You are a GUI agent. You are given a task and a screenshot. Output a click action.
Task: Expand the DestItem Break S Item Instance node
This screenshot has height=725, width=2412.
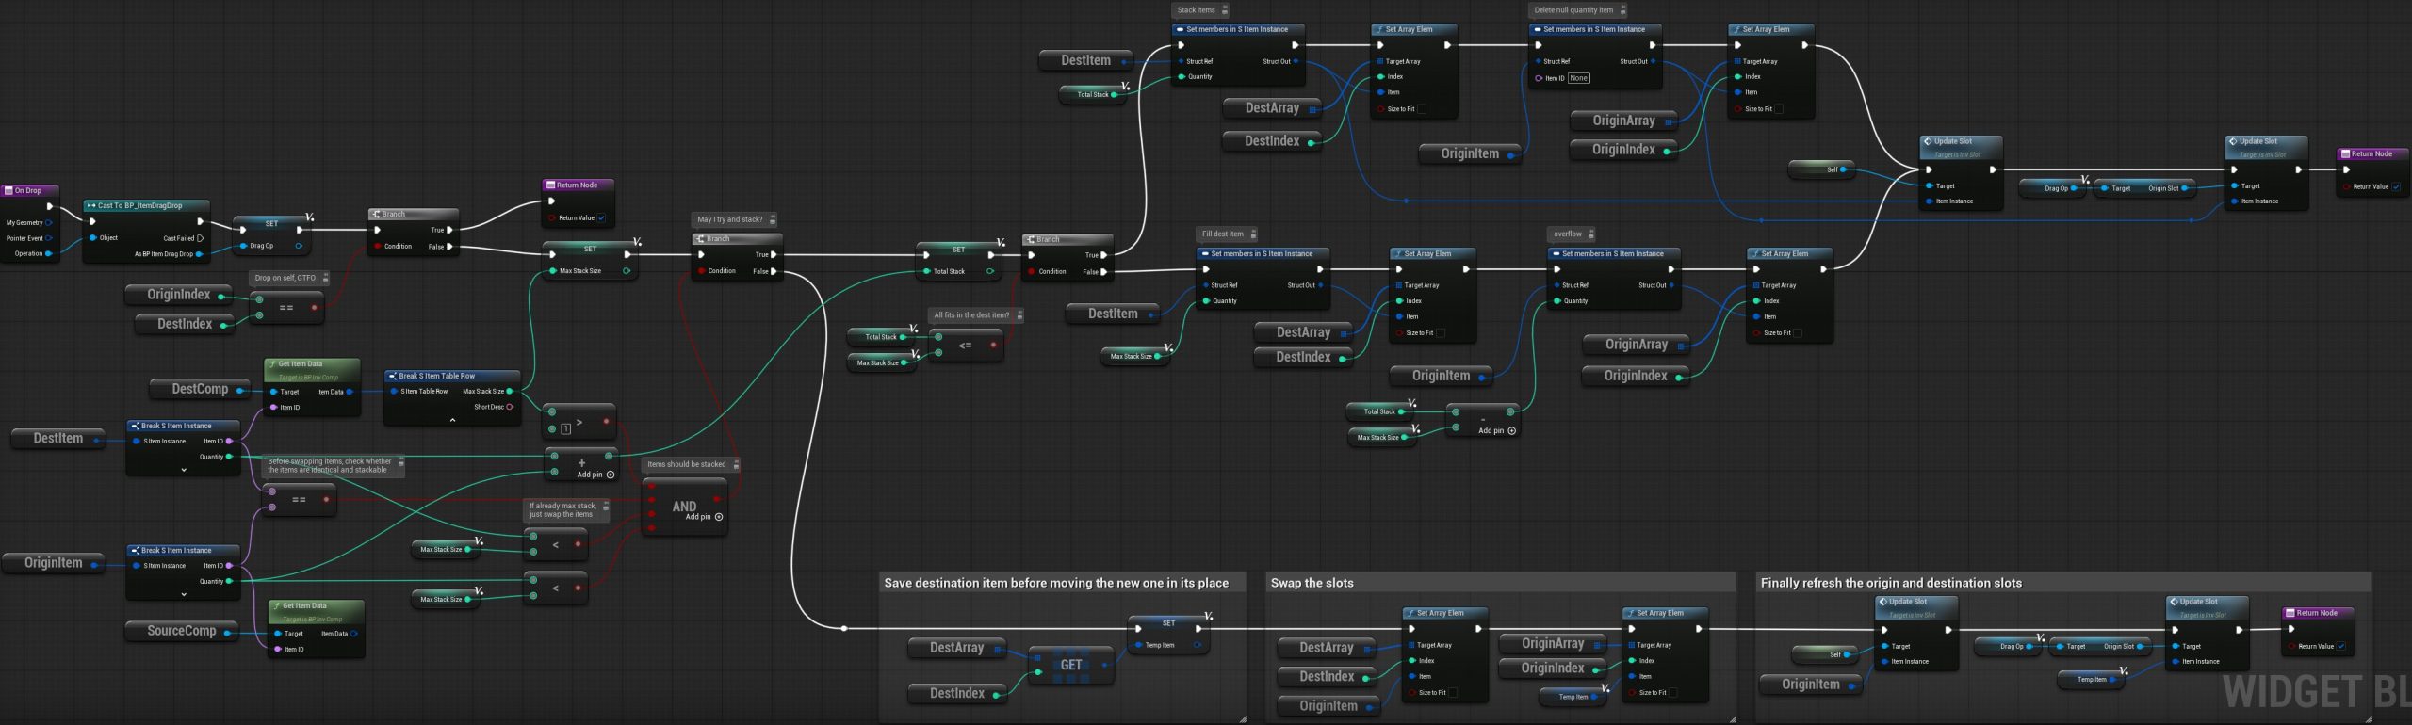click(x=184, y=469)
